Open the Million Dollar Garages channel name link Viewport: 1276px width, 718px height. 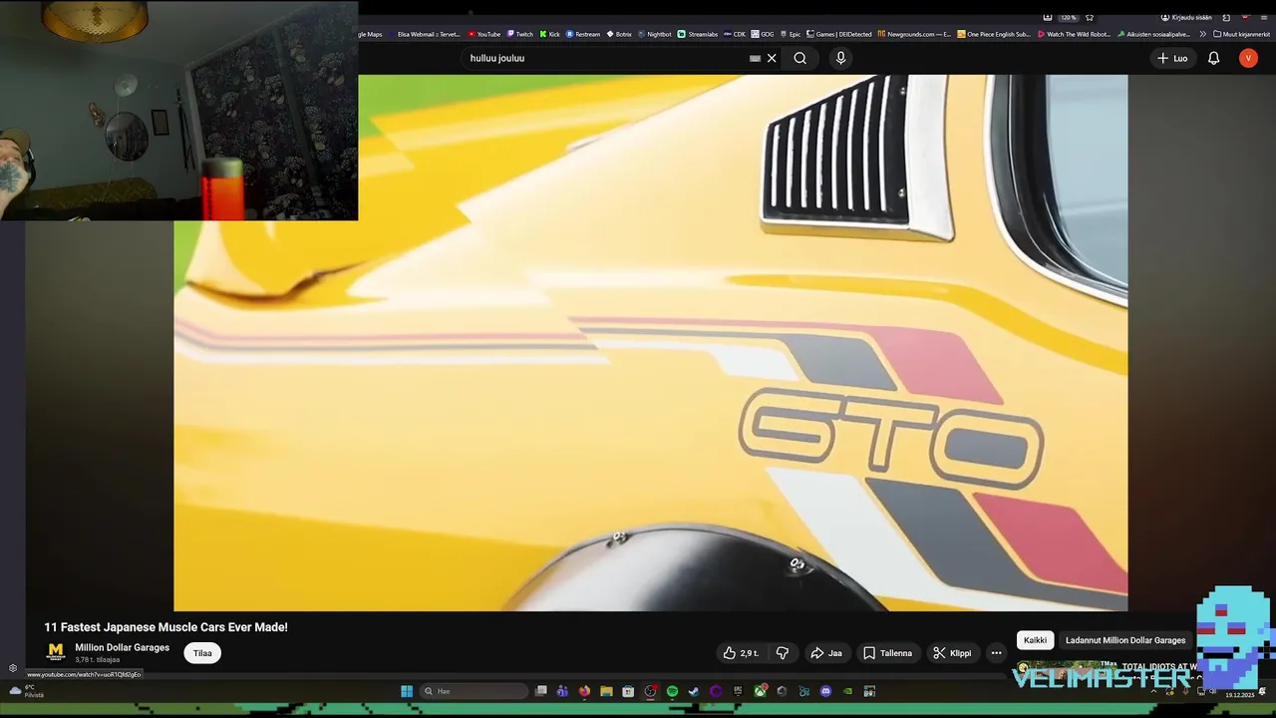click(122, 647)
